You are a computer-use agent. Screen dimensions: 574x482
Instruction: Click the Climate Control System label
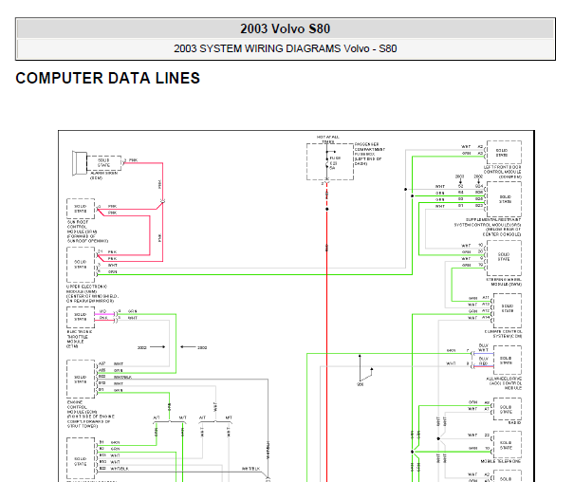pyautogui.click(x=503, y=334)
